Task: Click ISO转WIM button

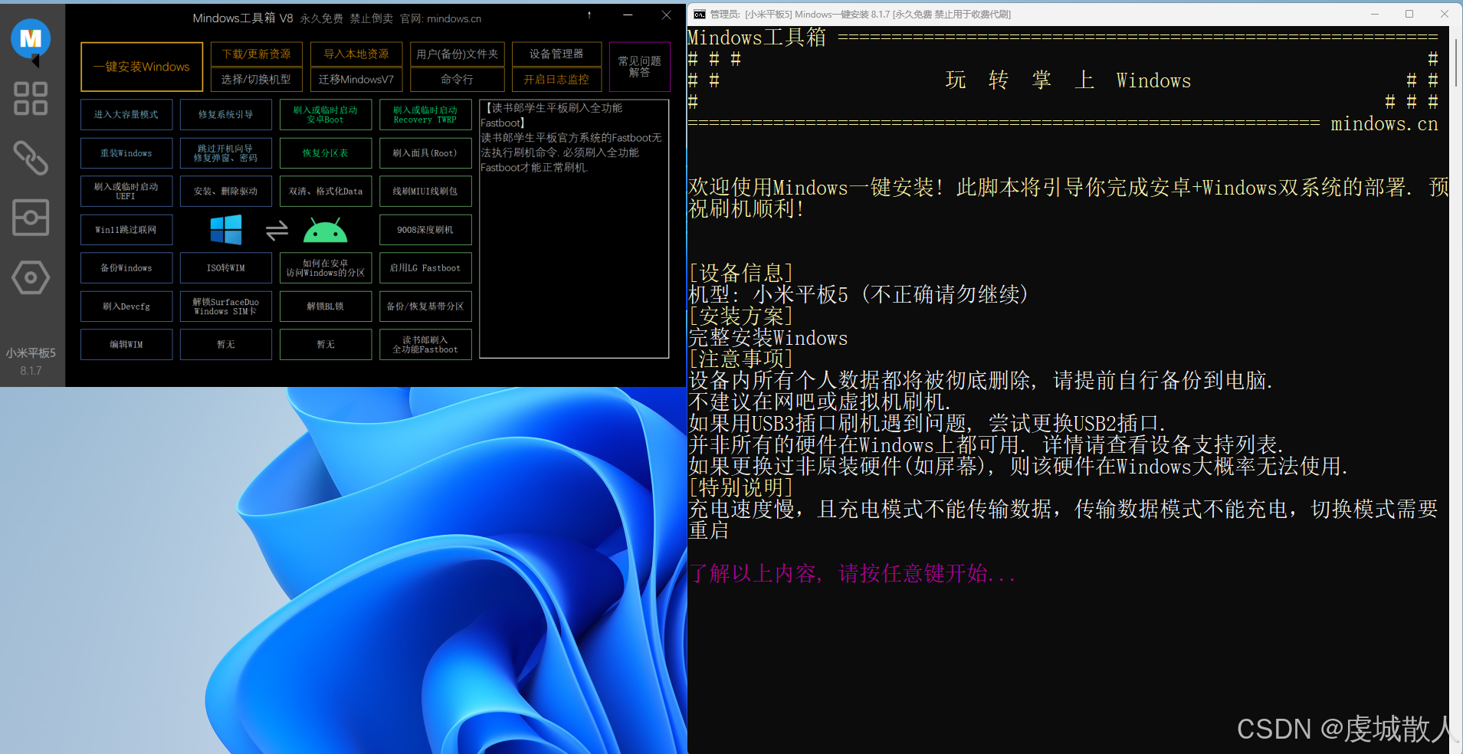Action: click(x=226, y=268)
